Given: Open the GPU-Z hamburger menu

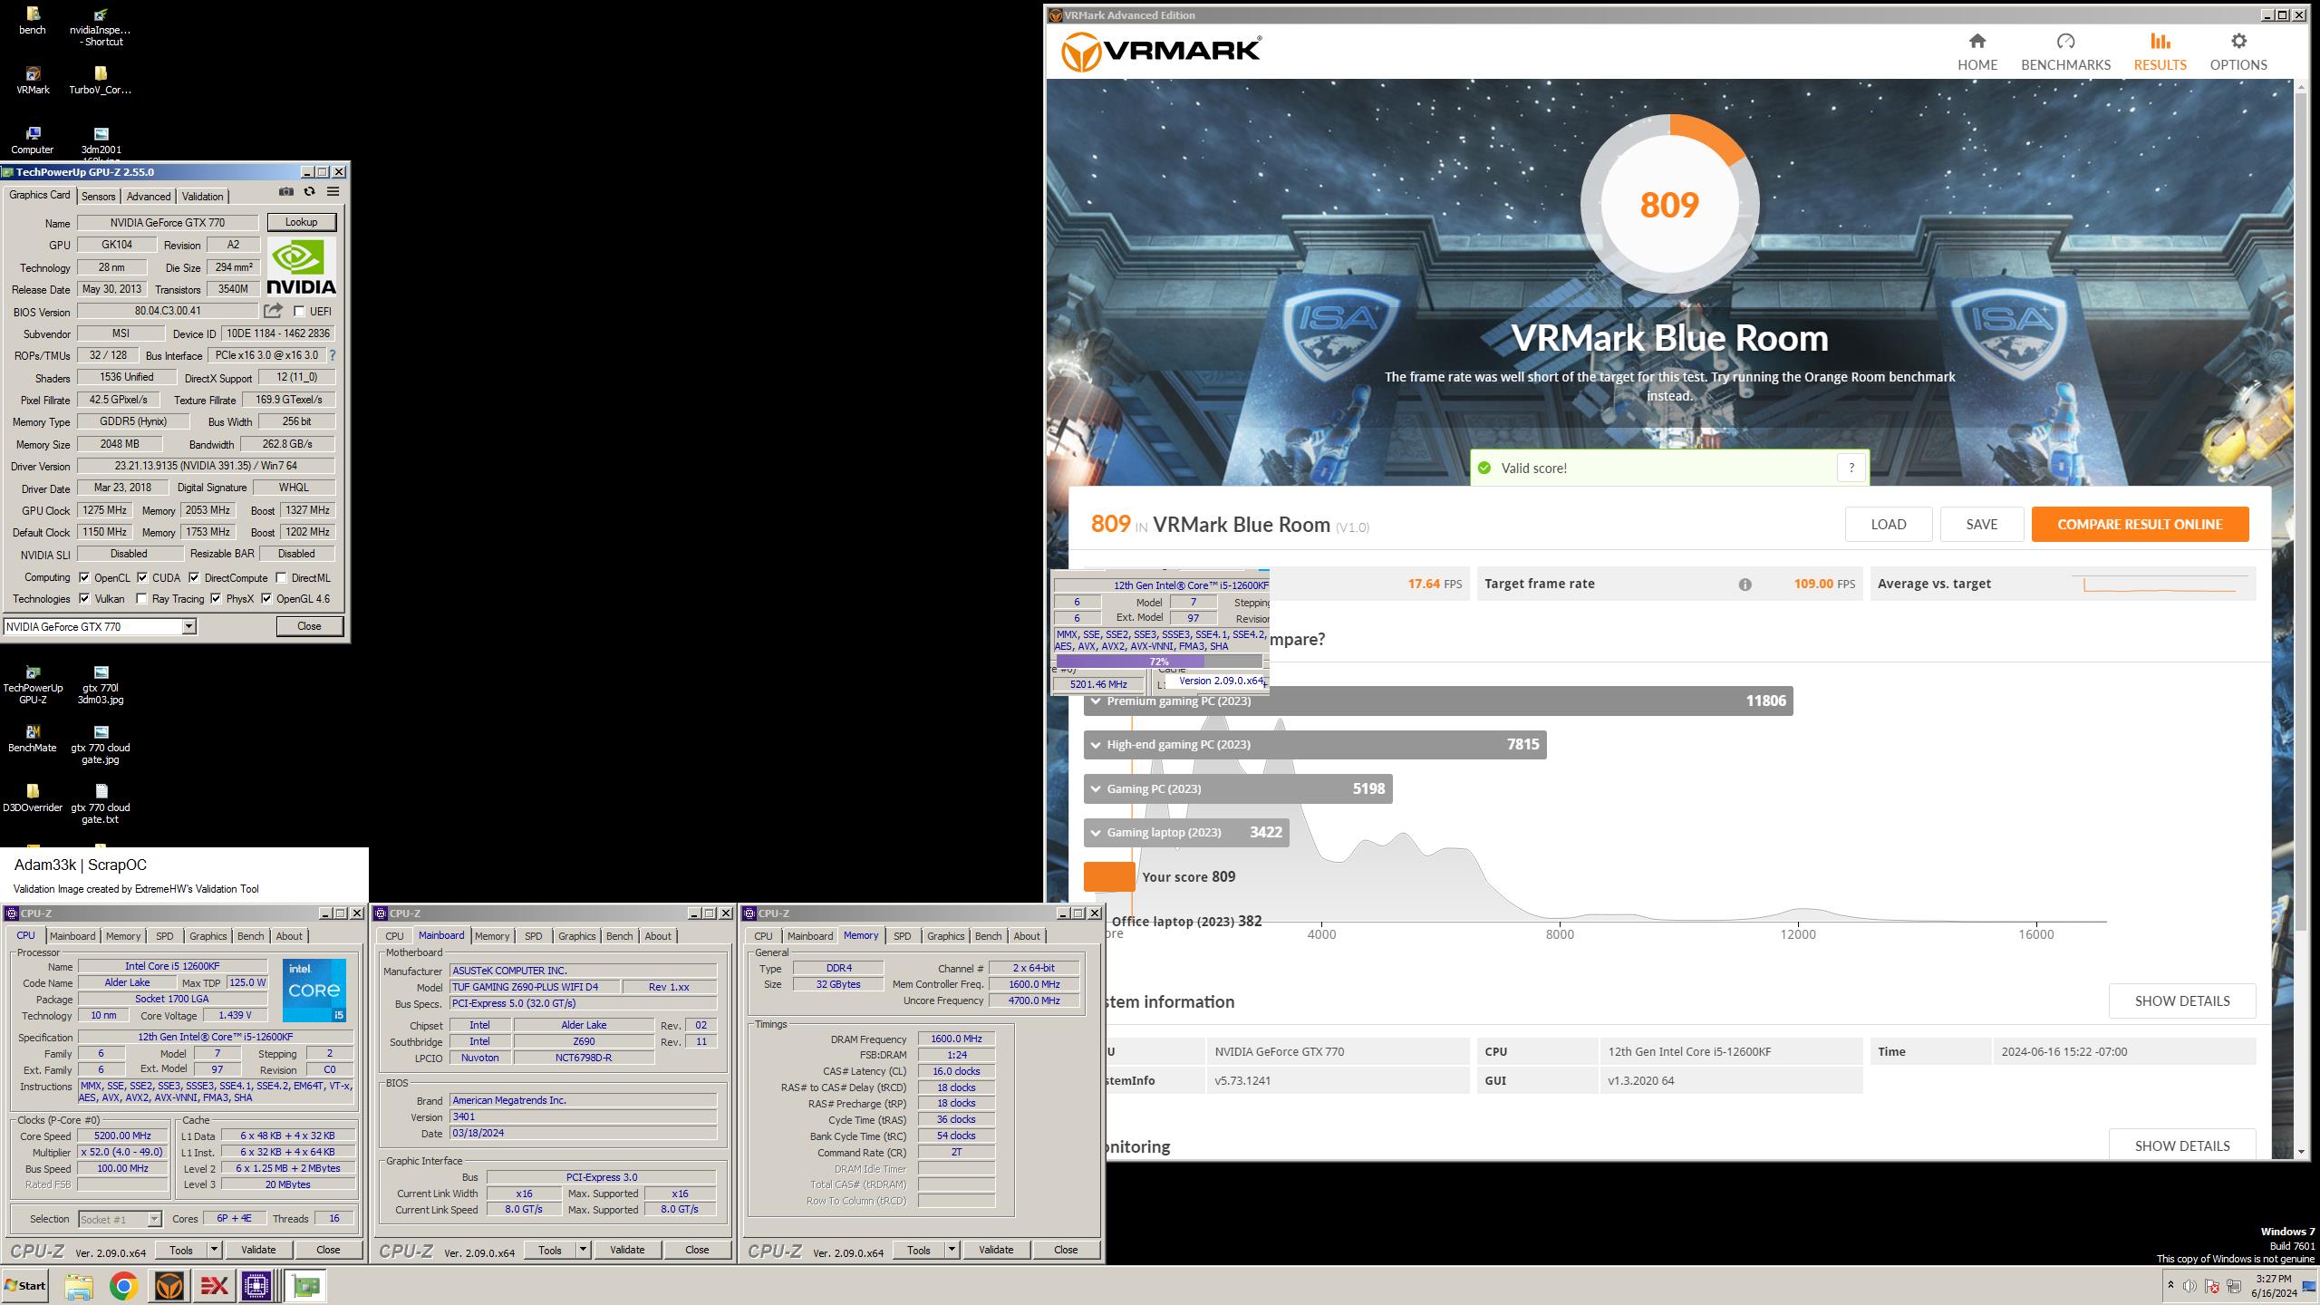Looking at the screenshot, I should pos(333,191).
